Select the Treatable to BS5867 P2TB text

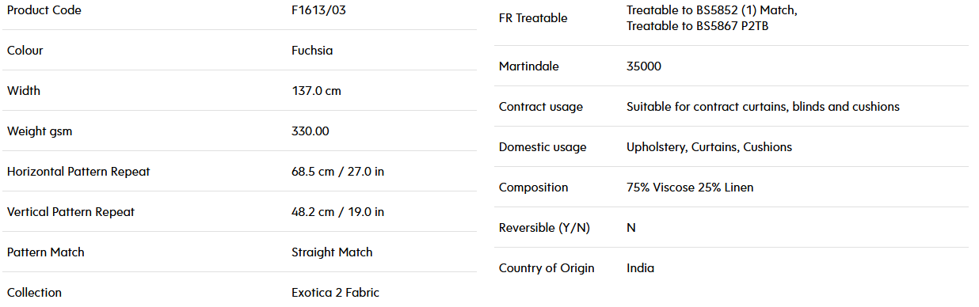698,26
